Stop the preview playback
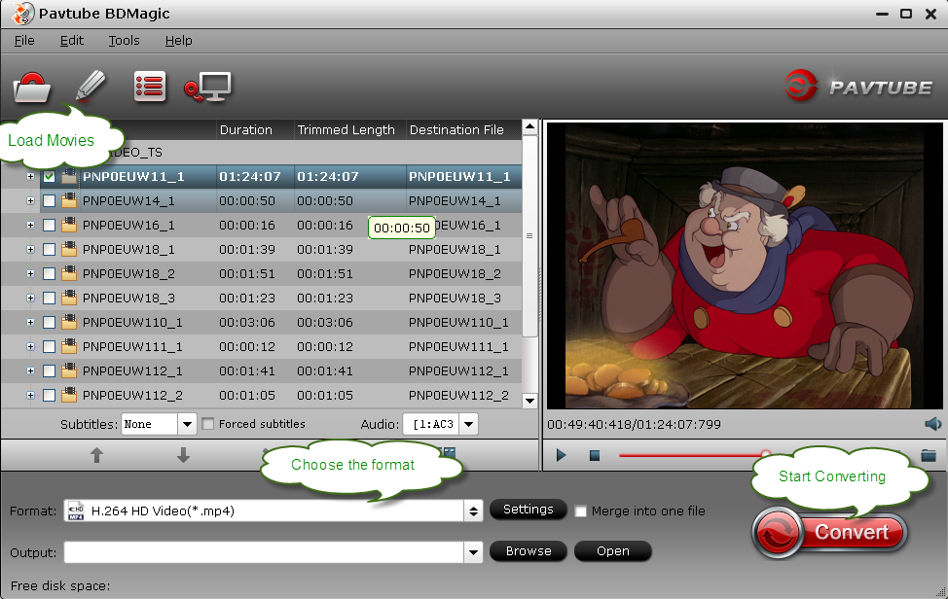Viewport: 948px width, 599px height. 595,455
